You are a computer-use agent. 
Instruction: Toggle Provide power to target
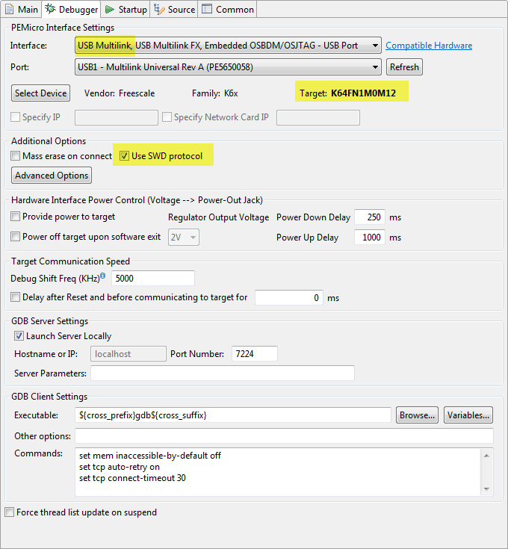16,217
